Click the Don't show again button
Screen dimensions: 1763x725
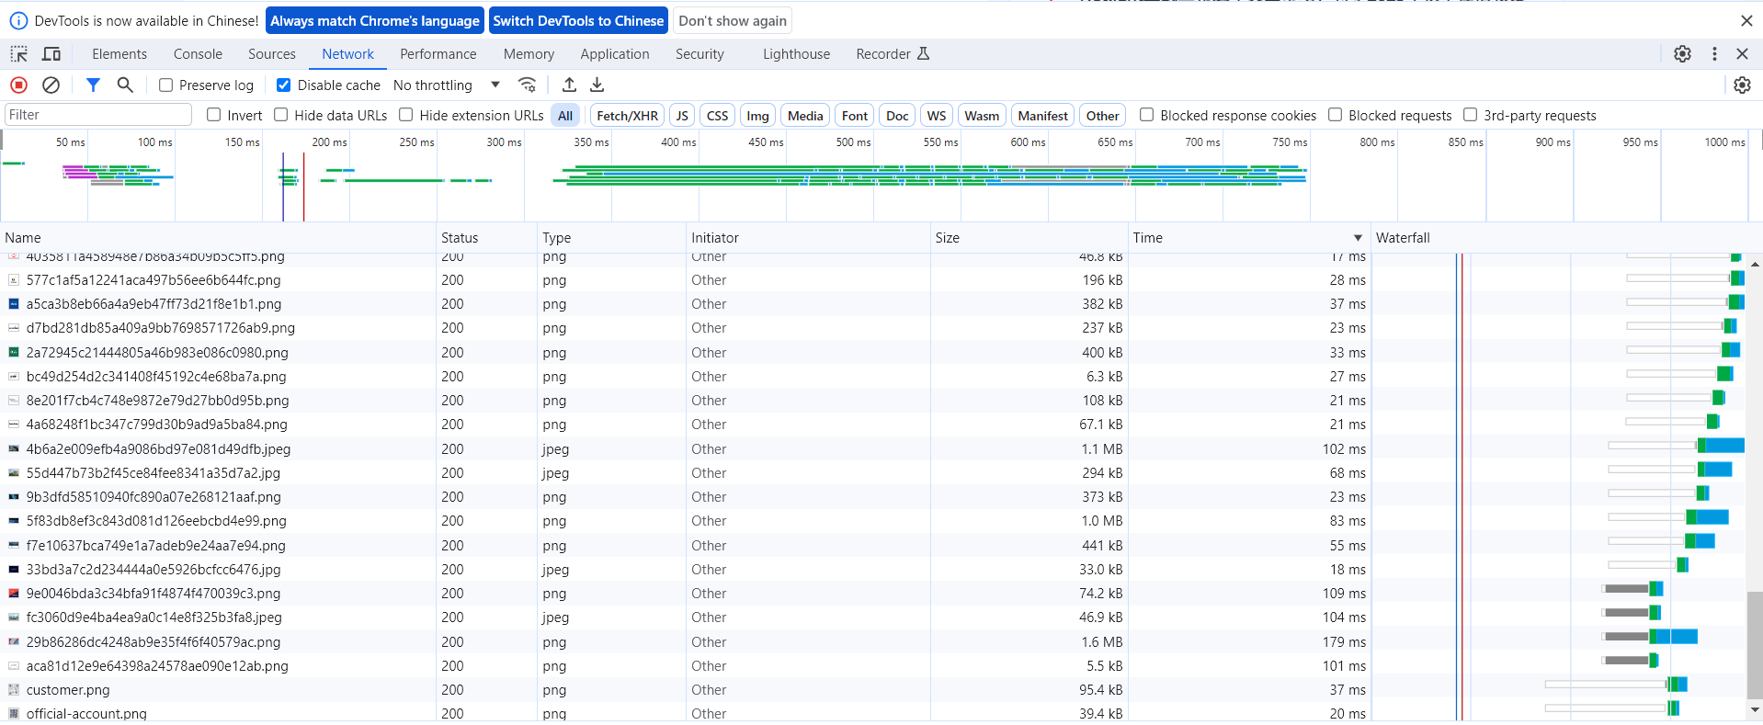coord(733,20)
